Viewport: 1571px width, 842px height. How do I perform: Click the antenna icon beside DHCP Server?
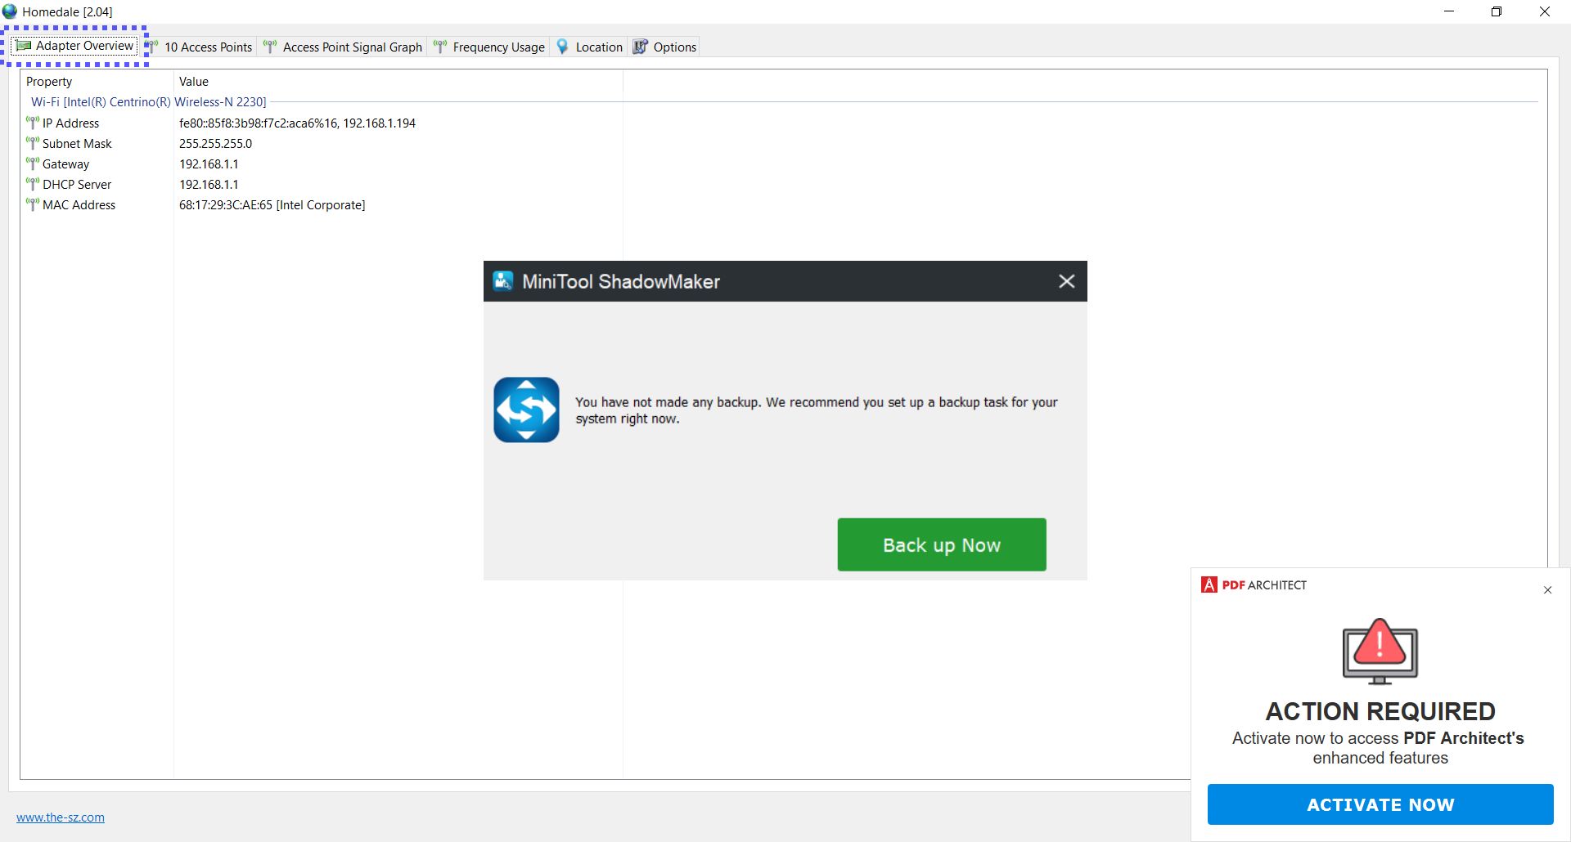pos(33,184)
